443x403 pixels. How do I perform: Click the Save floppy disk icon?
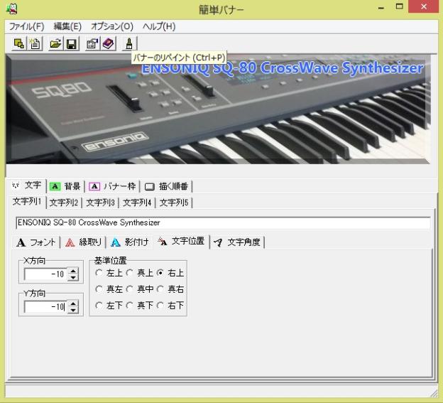[x=71, y=44]
